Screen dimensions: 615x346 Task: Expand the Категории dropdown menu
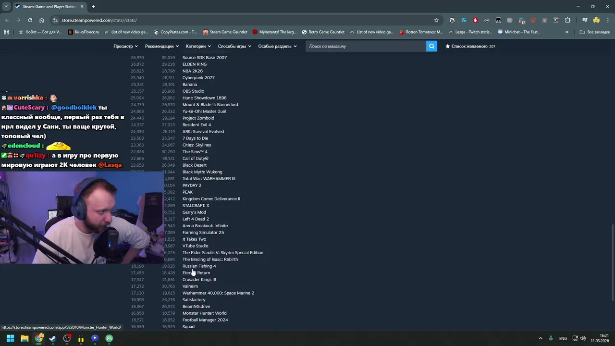tap(198, 46)
